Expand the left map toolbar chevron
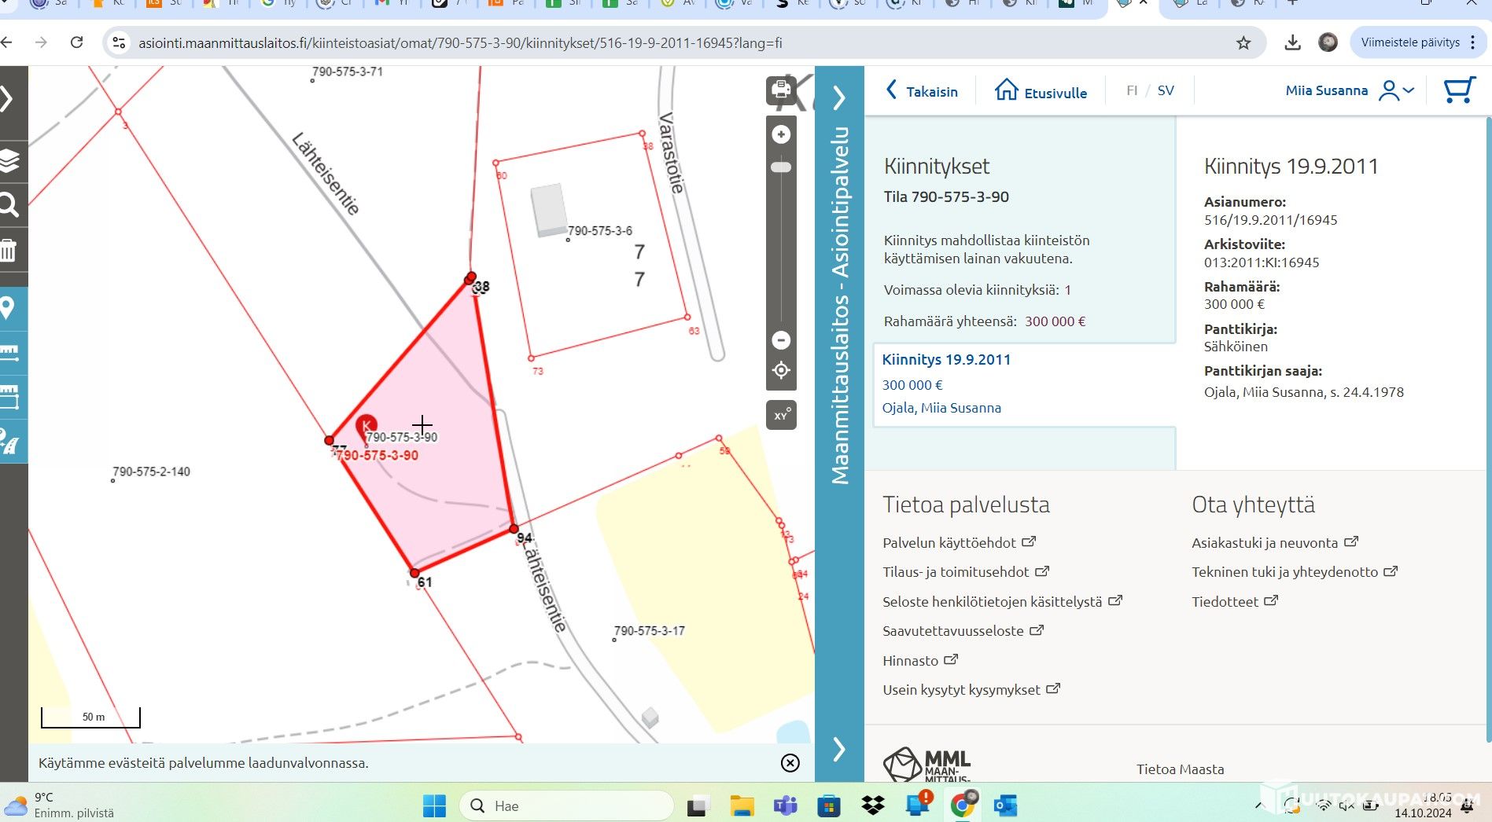 [8, 99]
